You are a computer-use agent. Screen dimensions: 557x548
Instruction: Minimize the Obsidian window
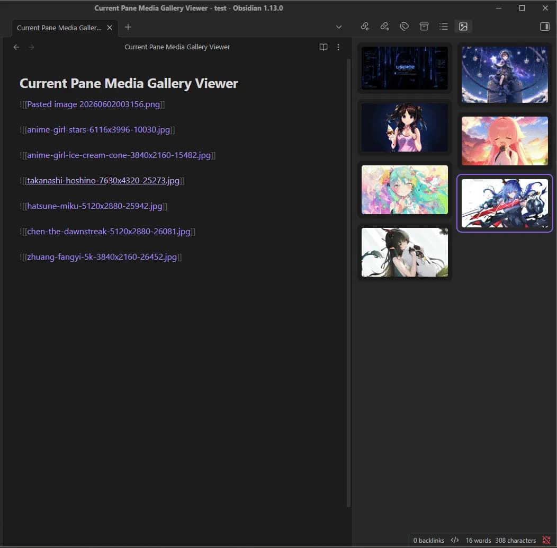(x=499, y=8)
